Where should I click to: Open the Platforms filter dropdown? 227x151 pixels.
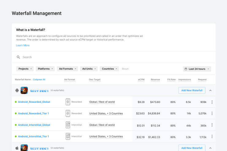[45, 69]
